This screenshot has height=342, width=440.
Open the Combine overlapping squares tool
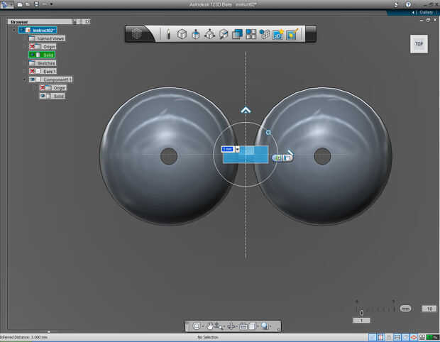[x=237, y=35]
